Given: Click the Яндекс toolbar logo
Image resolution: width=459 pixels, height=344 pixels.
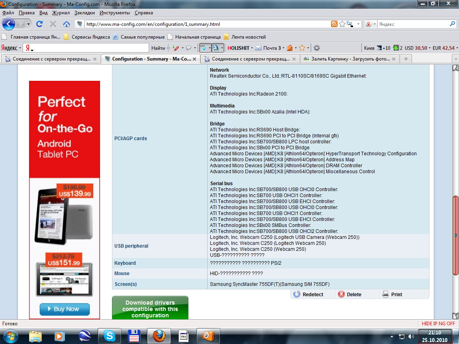Looking at the screenshot, I should tap(10, 48).
